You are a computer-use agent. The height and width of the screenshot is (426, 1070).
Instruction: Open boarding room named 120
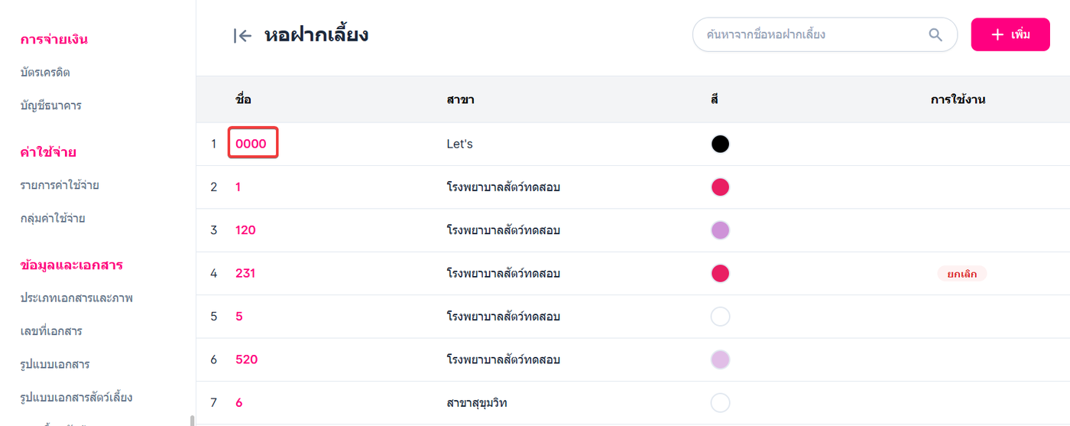[x=245, y=230]
